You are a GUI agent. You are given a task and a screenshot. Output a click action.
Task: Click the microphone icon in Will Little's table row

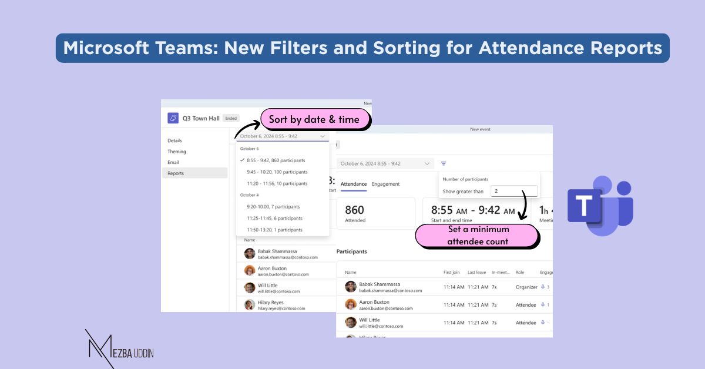coord(542,323)
